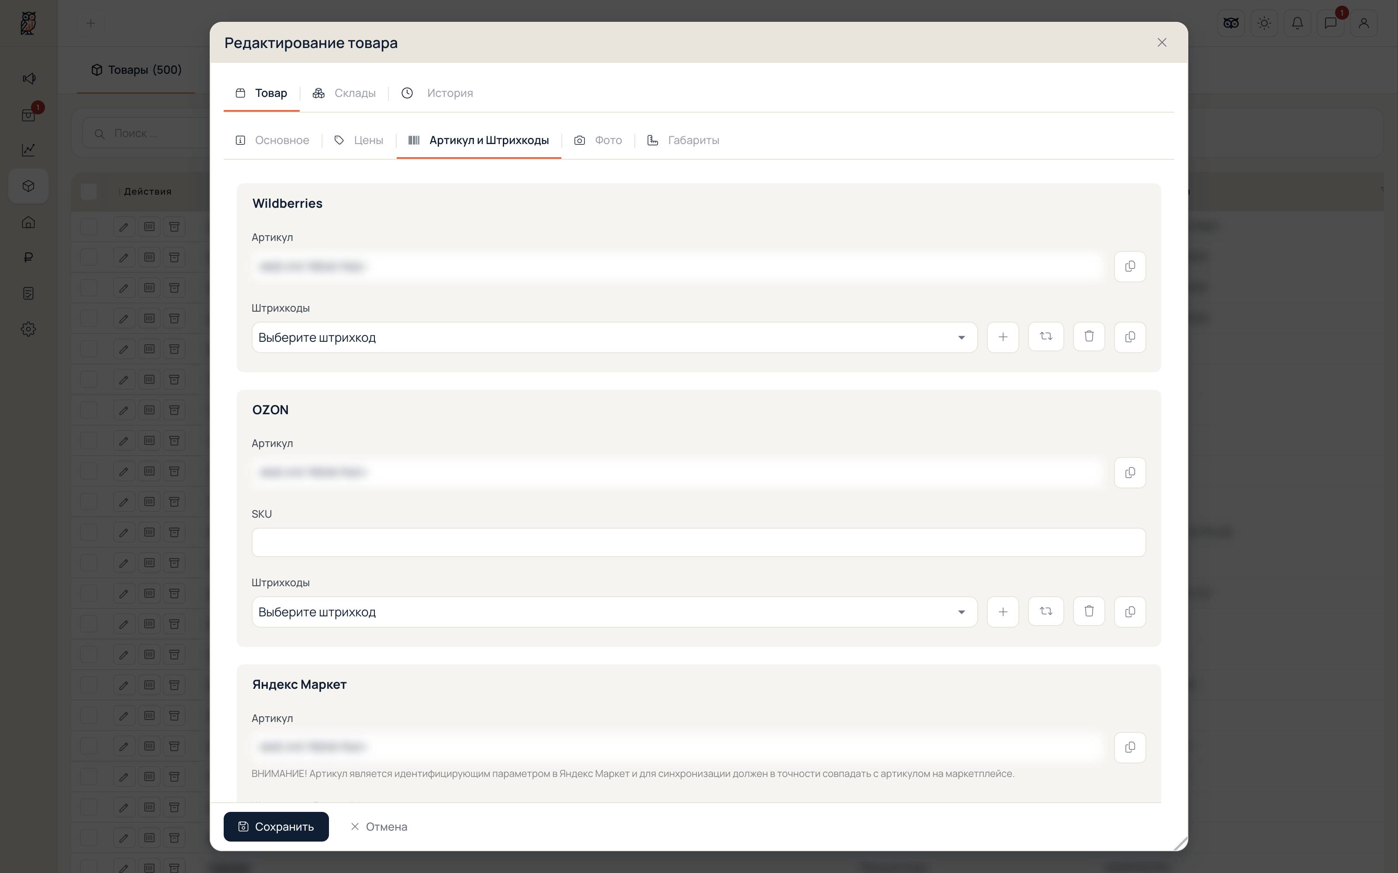Open the Wildberries barcode dropdown

pos(614,337)
